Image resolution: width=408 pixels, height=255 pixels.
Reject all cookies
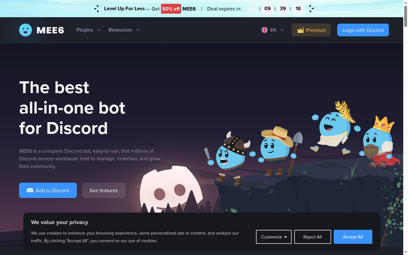point(312,237)
